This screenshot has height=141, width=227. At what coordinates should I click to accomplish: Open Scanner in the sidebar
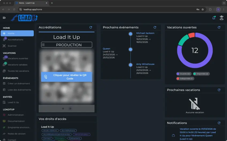tap(12, 46)
